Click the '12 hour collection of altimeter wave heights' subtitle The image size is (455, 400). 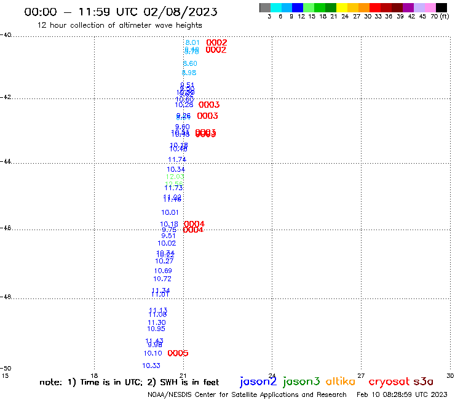click(x=119, y=25)
